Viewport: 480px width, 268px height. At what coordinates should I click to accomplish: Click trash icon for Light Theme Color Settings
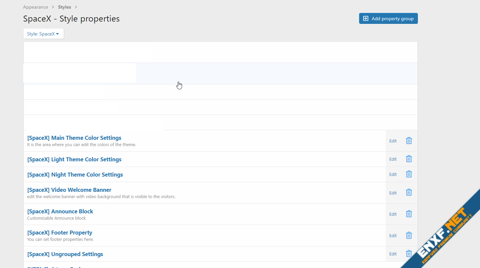coord(409,159)
